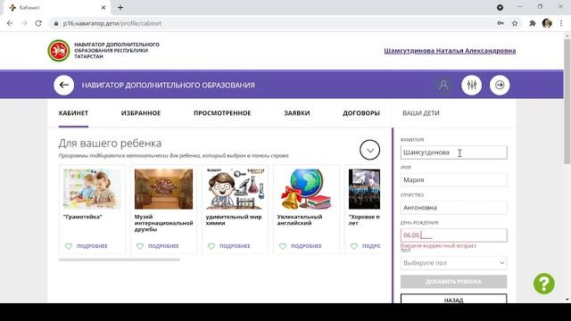The width and height of the screenshot is (571, 321).
Task: Reload the page with browser refresh icon
Action: coord(38,23)
